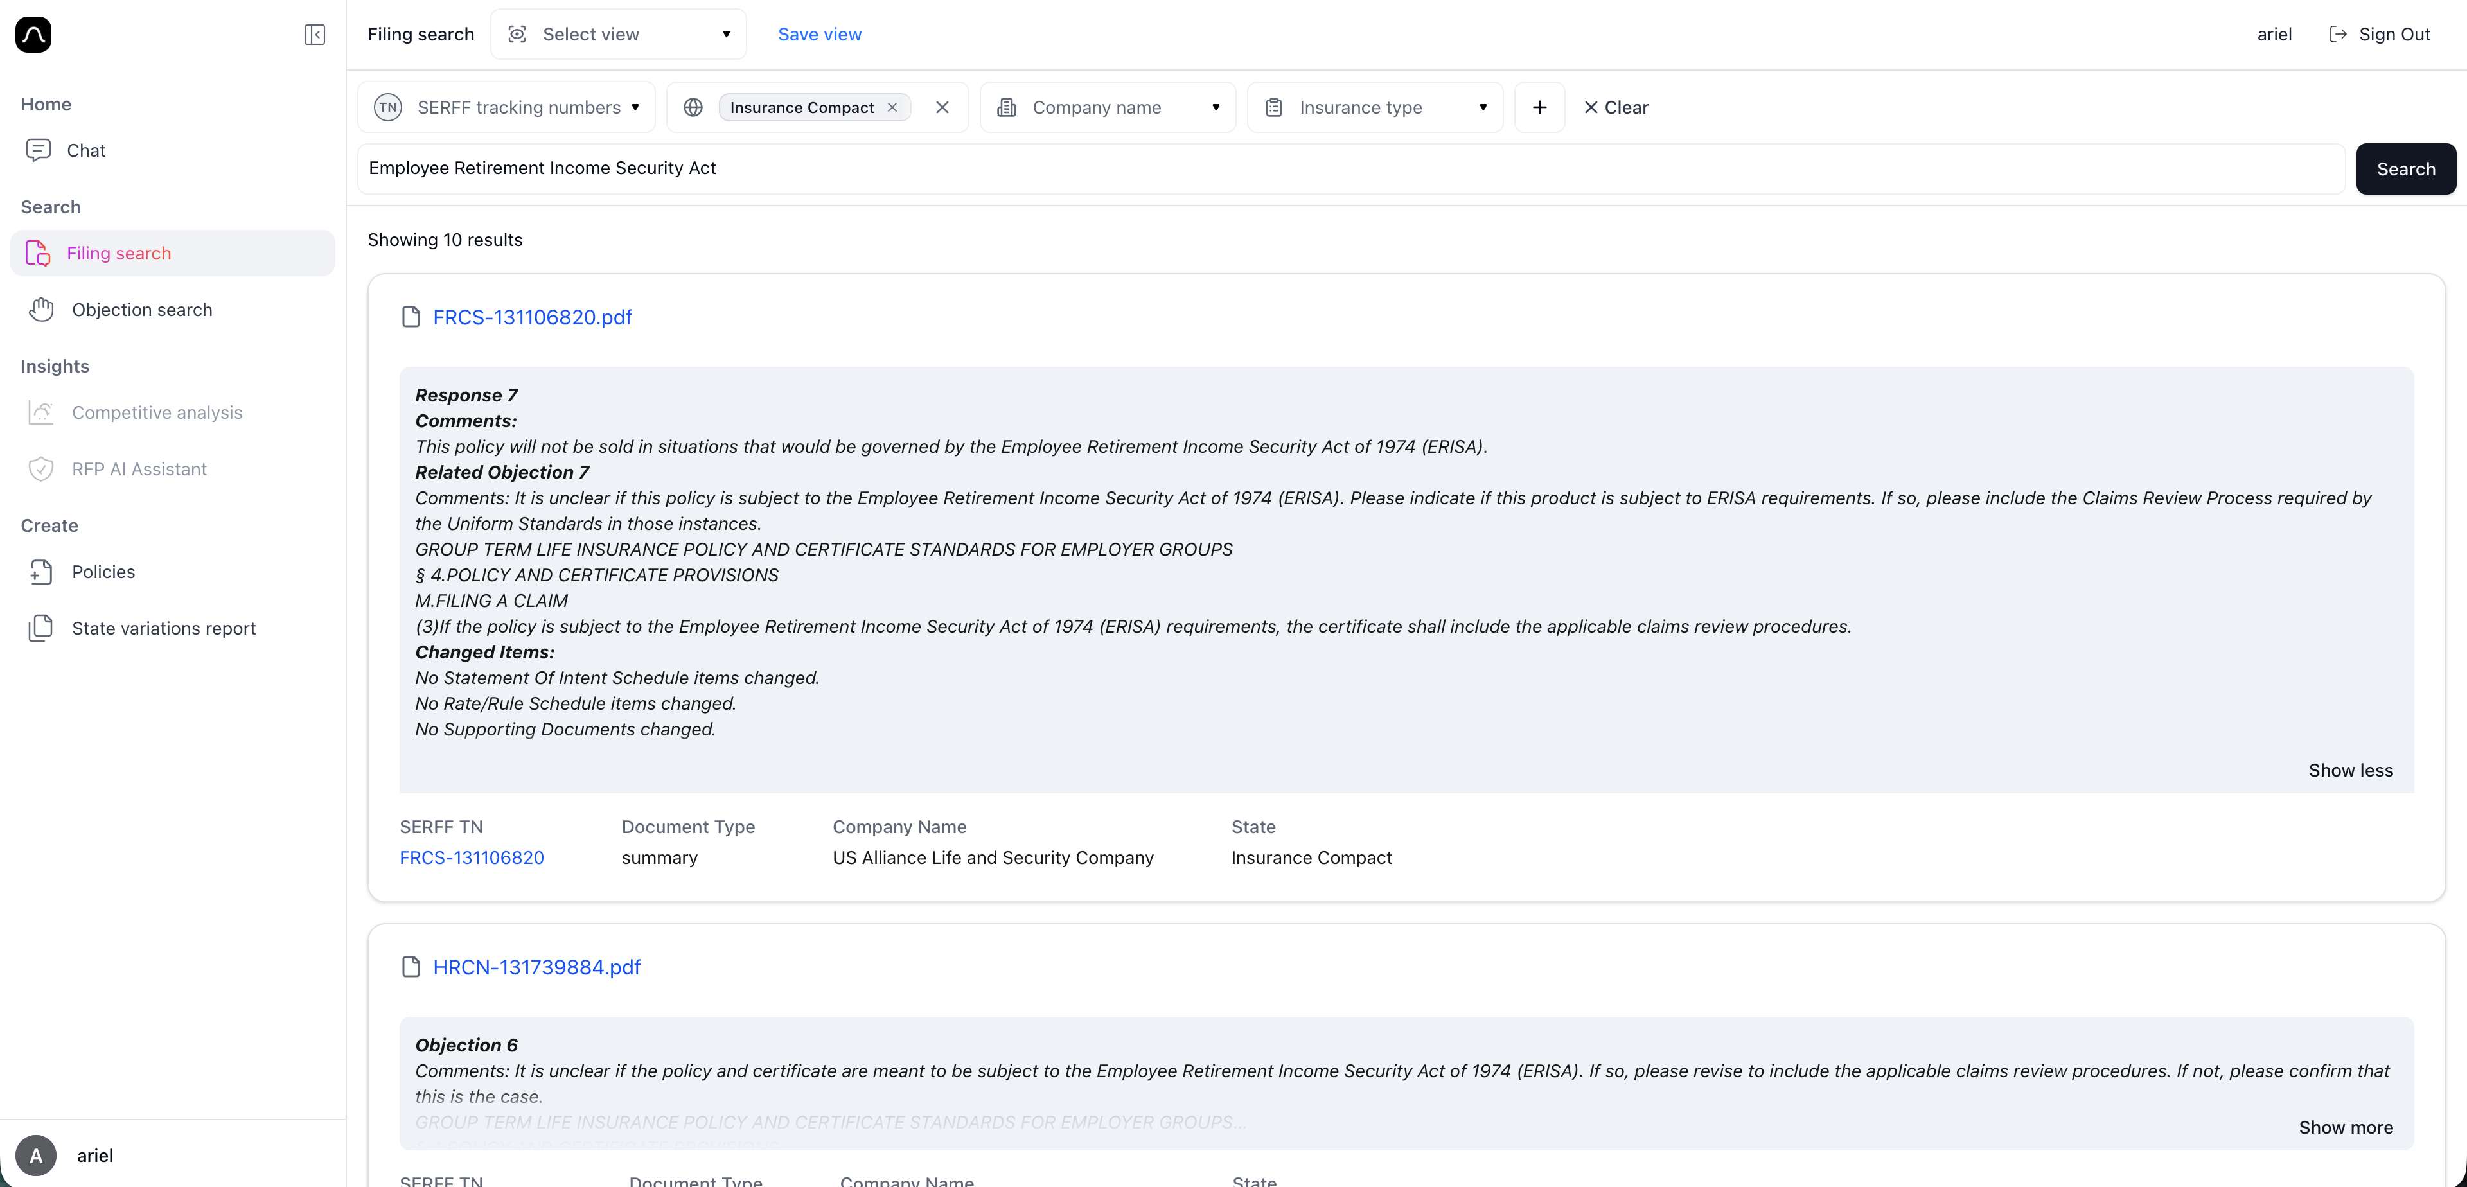Open the Insurance type dropdown
The image size is (2467, 1187).
(1375, 107)
